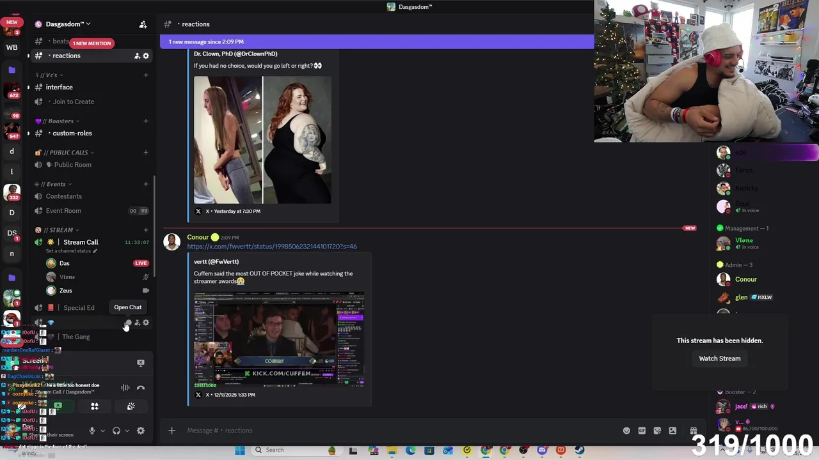
Task: Click the X icon under Cuffem tweet
Action: (x=198, y=395)
